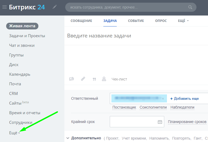The image size is (208, 142).
Task: Click Учет времени in the Дополнительно list
Action: [x=134, y=138]
